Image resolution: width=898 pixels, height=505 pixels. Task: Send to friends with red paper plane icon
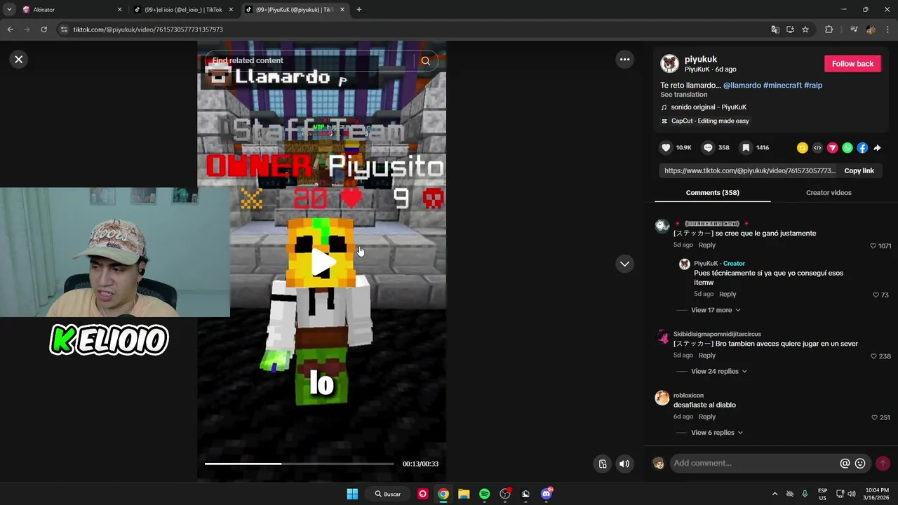coord(832,148)
